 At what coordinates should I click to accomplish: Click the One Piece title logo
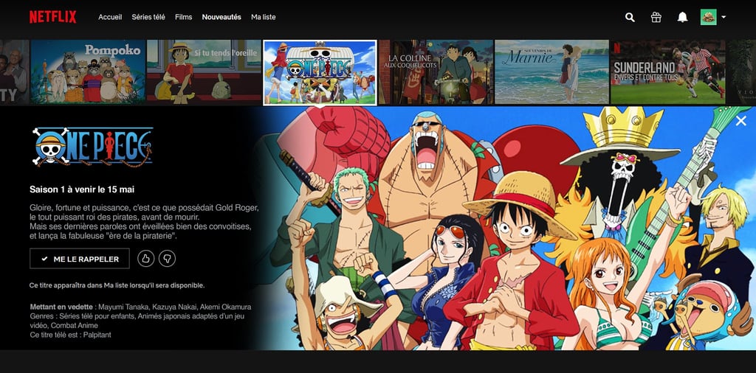point(92,147)
